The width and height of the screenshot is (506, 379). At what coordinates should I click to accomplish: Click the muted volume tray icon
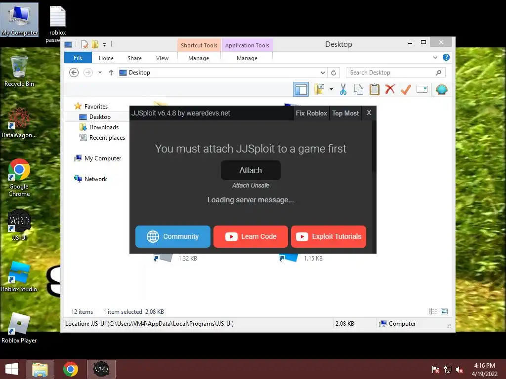[x=460, y=370]
